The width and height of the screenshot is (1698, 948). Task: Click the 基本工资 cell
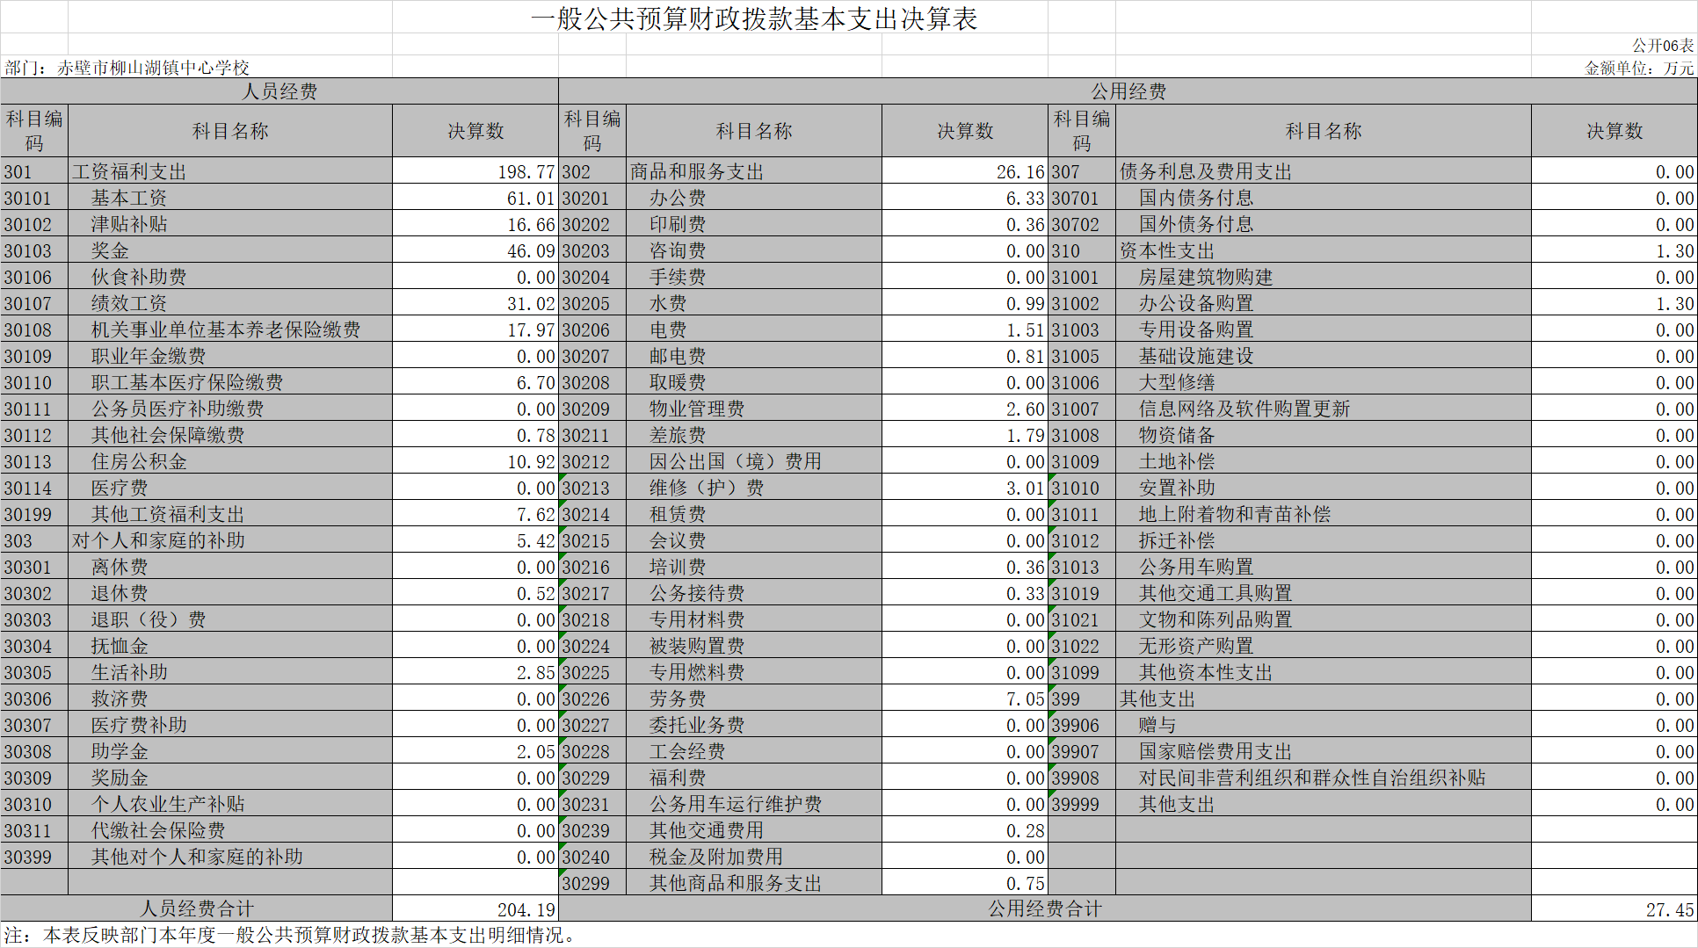click(230, 198)
